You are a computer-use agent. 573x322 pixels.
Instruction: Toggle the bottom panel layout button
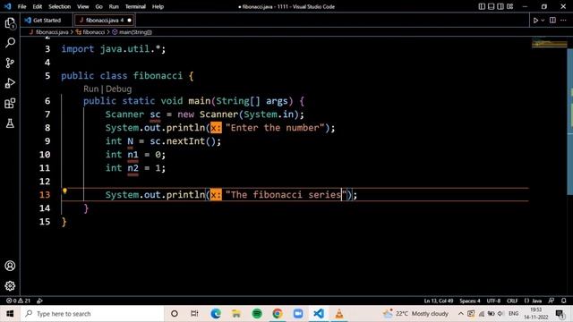pyautogui.click(x=492, y=6)
